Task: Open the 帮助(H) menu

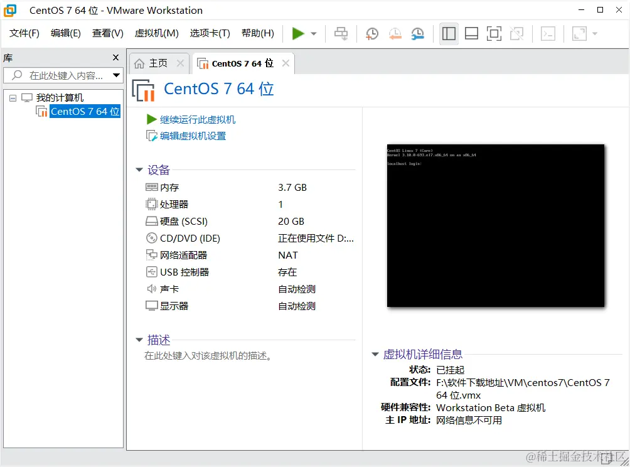Action: coord(257,33)
